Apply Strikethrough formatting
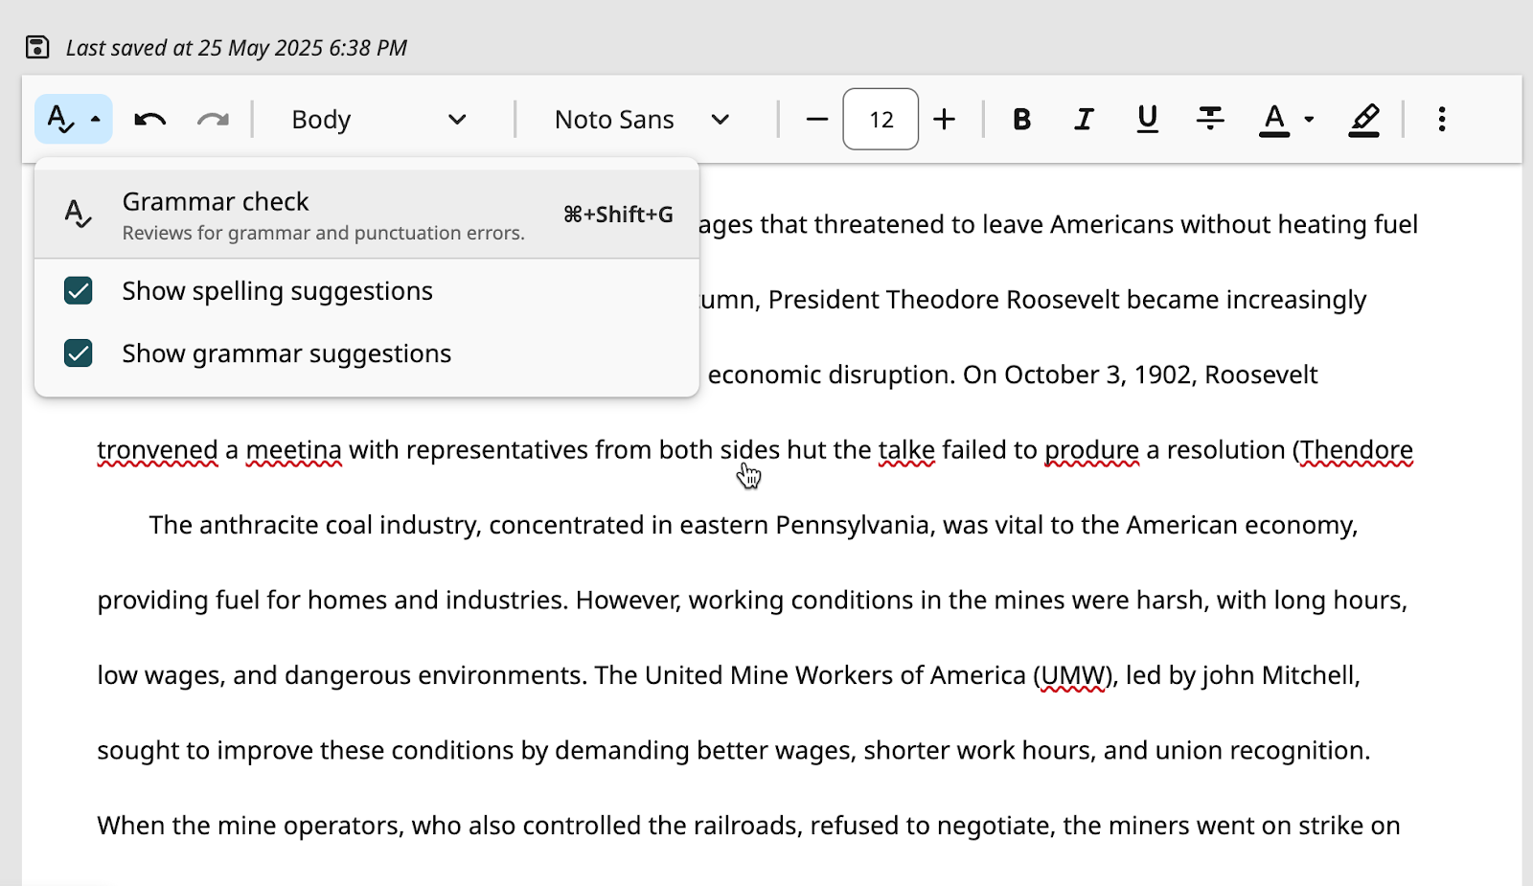 pos(1210,120)
